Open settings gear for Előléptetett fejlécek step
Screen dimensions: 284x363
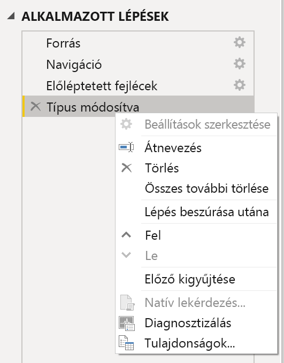click(x=240, y=85)
